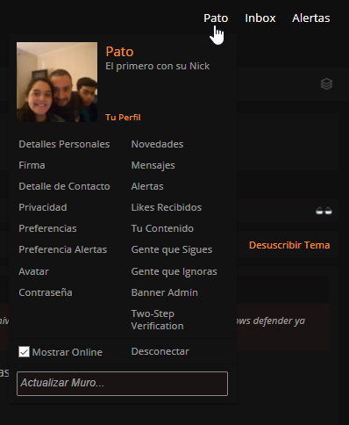Click the Pato profile avatar photo
Image resolution: width=349 pixels, height=425 pixels.
57,82
